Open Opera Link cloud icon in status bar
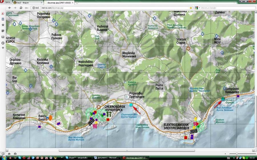 (9, 154)
